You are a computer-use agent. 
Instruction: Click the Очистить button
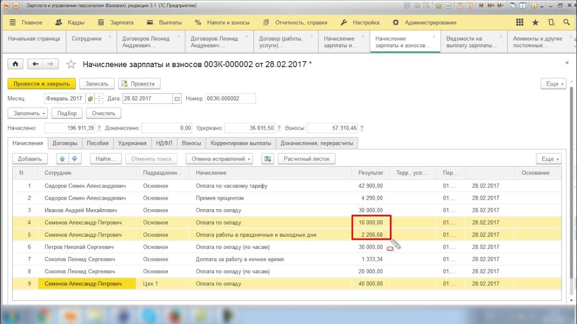click(104, 113)
